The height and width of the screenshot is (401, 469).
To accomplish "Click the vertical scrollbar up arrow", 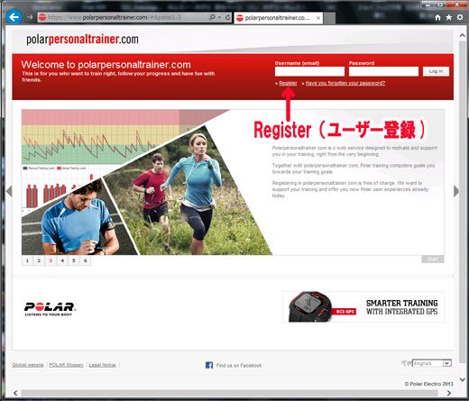I will [x=463, y=35].
